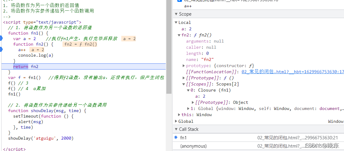
Task: Open the FunctionLocation link 02_常见的闭包.html
Action: pyautogui.click(x=293, y=72)
